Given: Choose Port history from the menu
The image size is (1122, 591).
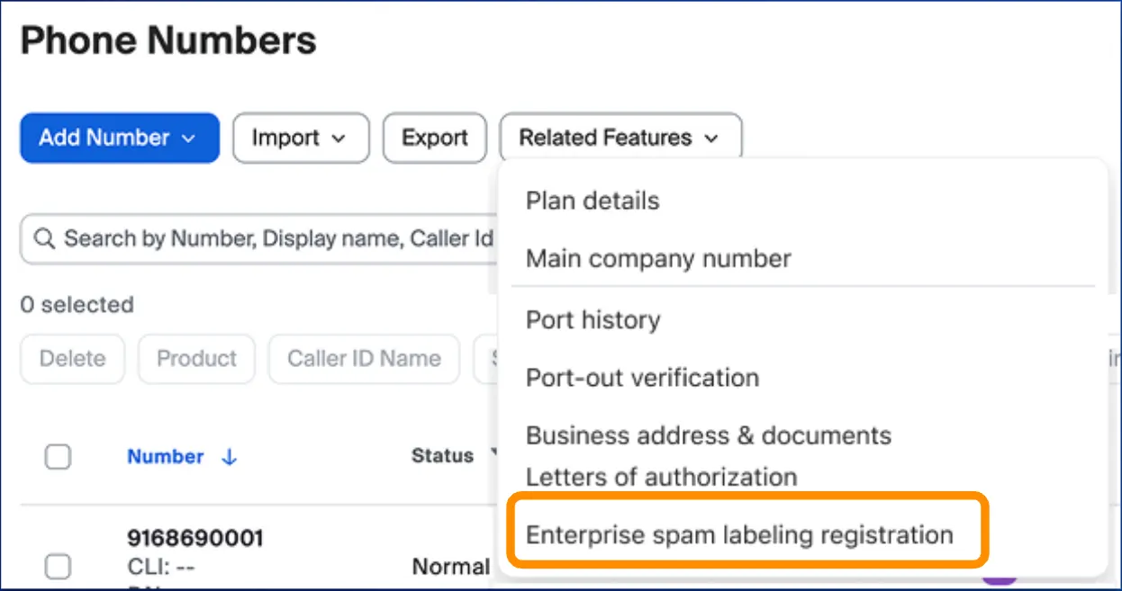Looking at the screenshot, I should pyautogui.click(x=593, y=320).
